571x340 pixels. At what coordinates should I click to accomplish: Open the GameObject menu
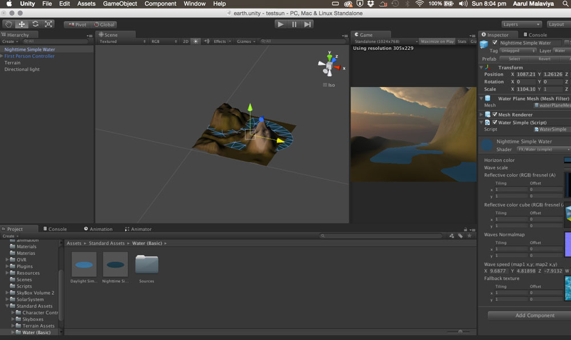click(x=119, y=4)
